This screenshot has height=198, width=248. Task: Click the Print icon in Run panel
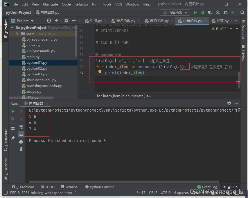21,142
